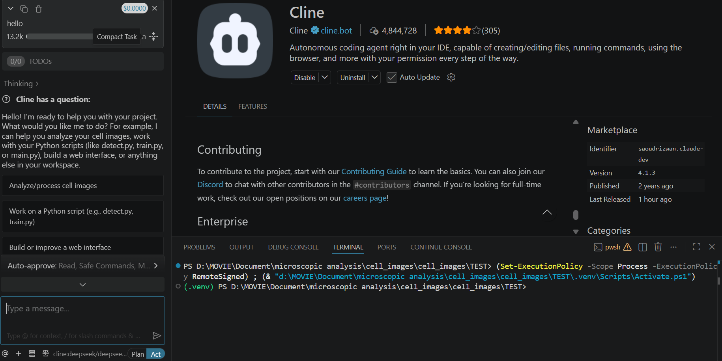This screenshot has height=361, width=722.
Task: Click the question mark icon beside Cline's question
Action: pos(6,99)
